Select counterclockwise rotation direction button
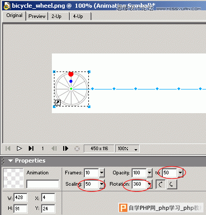 pos(172,184)
